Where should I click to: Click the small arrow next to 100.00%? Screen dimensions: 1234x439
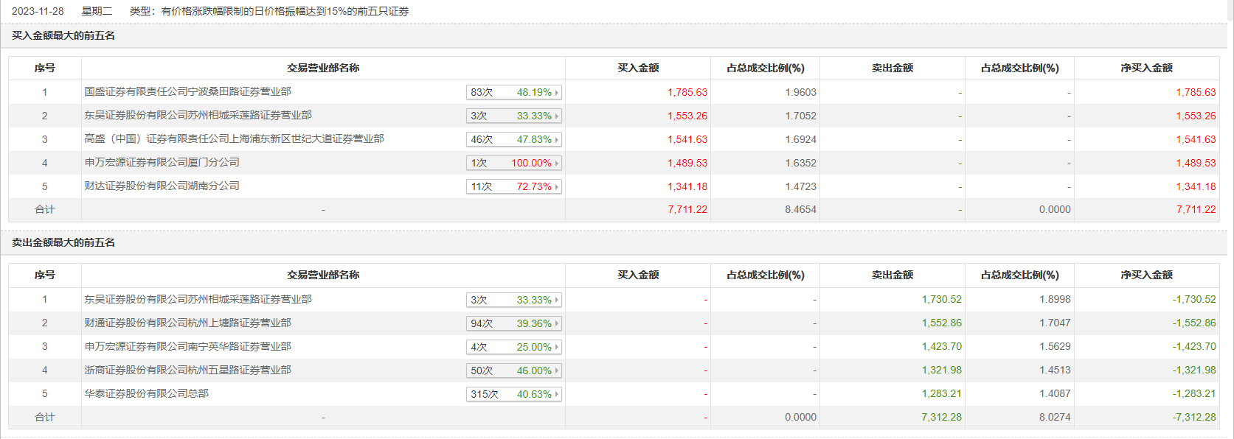556,164
